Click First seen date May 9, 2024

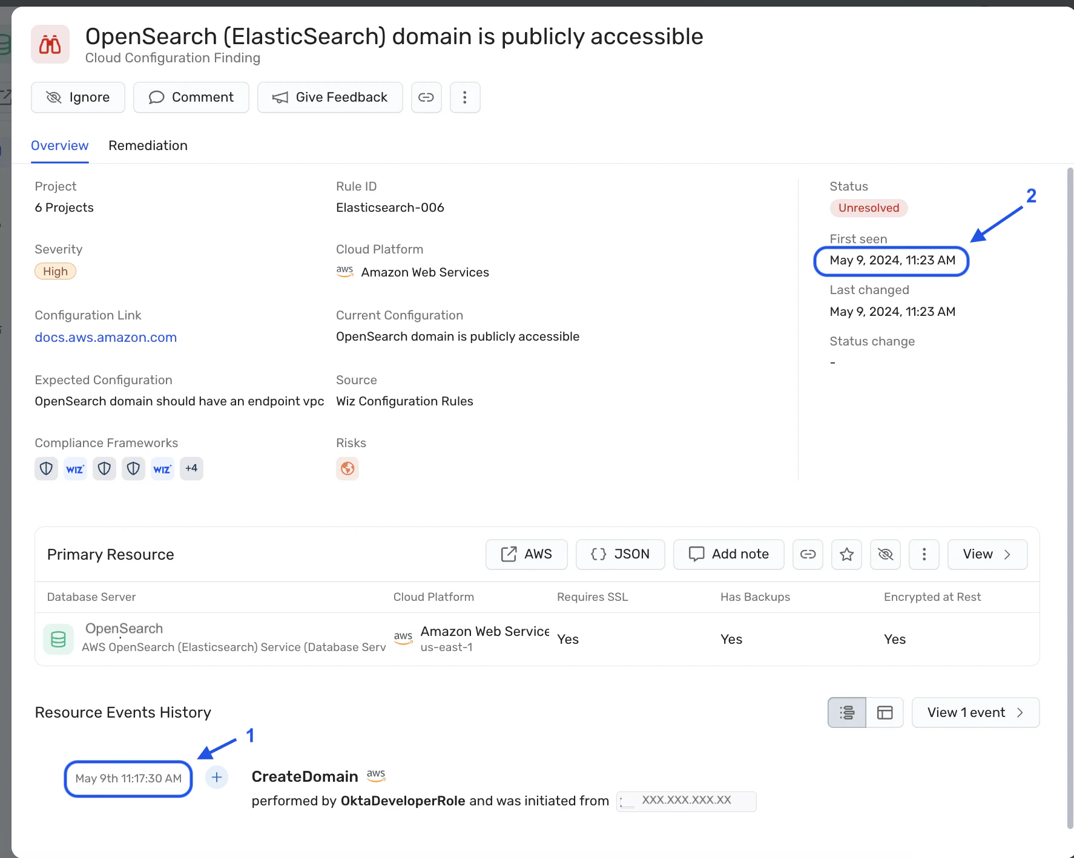click(892, 260)
